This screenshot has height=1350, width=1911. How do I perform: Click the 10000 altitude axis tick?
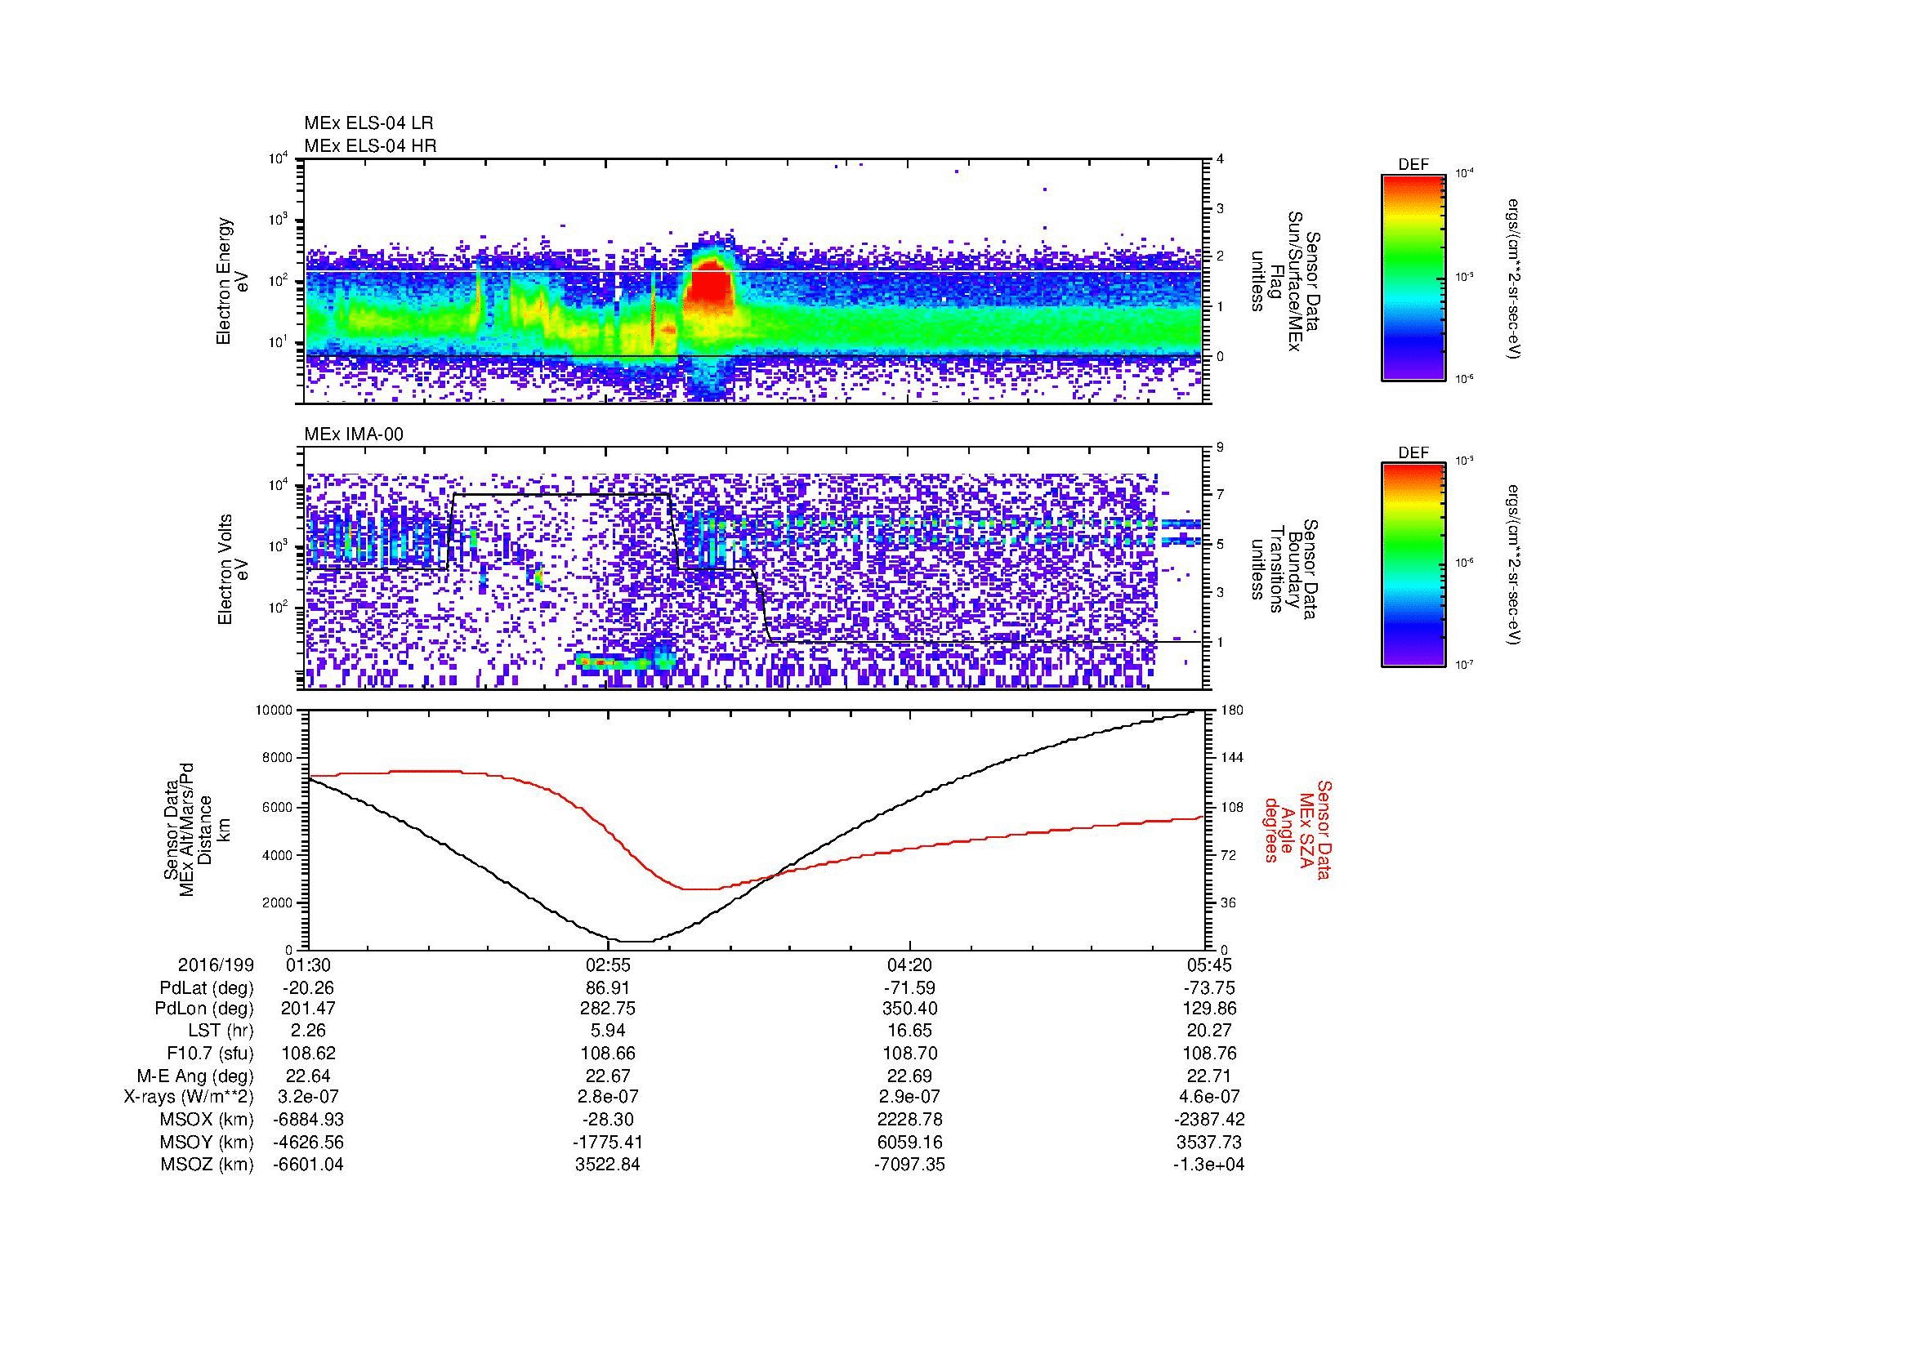[x=275, y=711]
